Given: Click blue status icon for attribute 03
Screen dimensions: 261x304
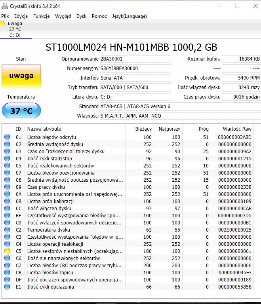Looking at the screenshot, I should pyautogui.click(x=7, y=152).
